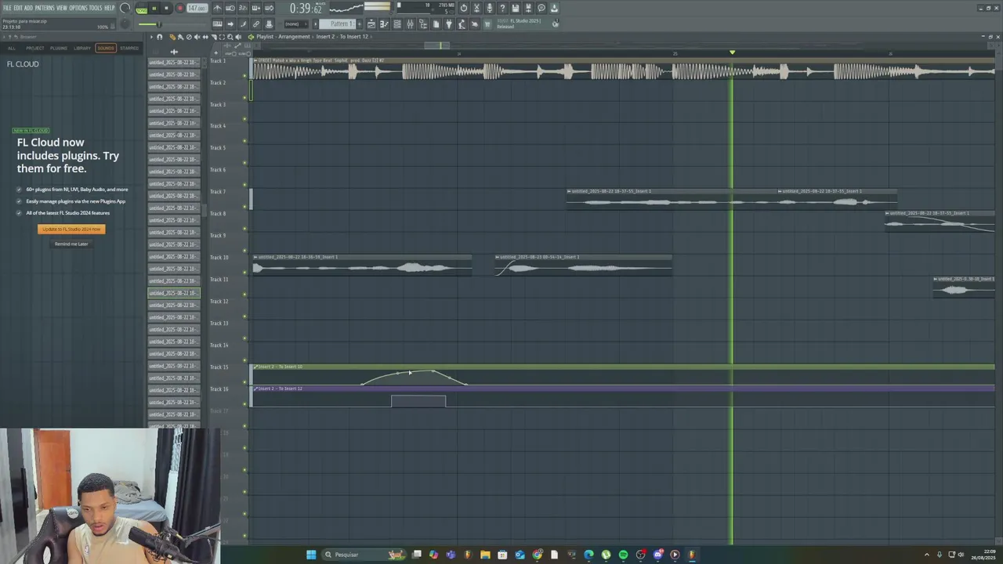Open the plugin picker plug icon
1003x564 pixels.
pyautogui.click(x=449, y=23)
